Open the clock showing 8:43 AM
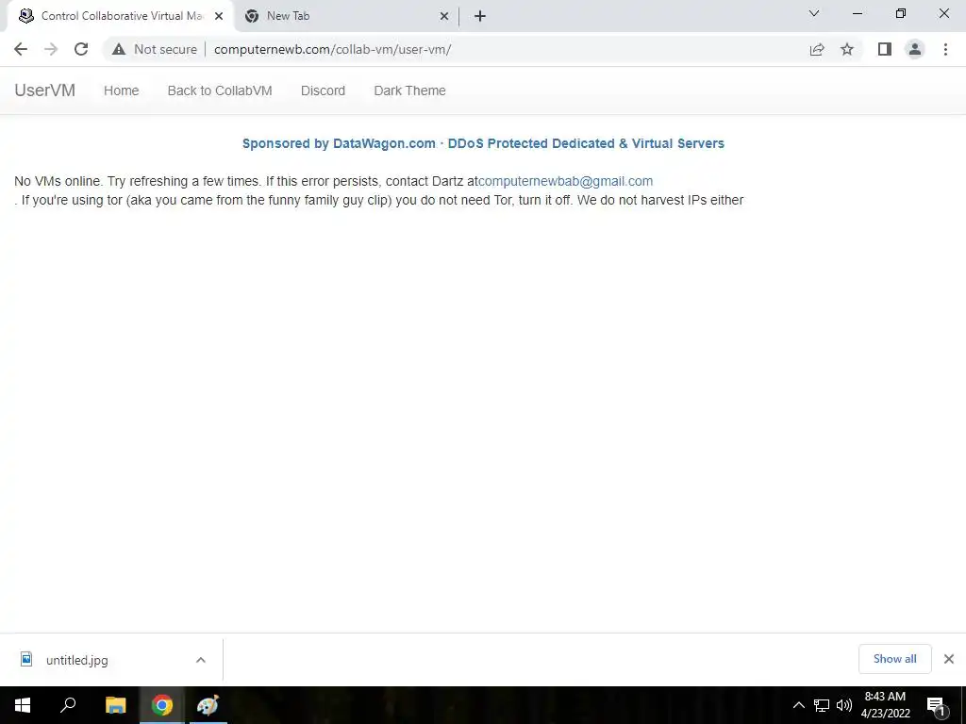 [885, 705]
